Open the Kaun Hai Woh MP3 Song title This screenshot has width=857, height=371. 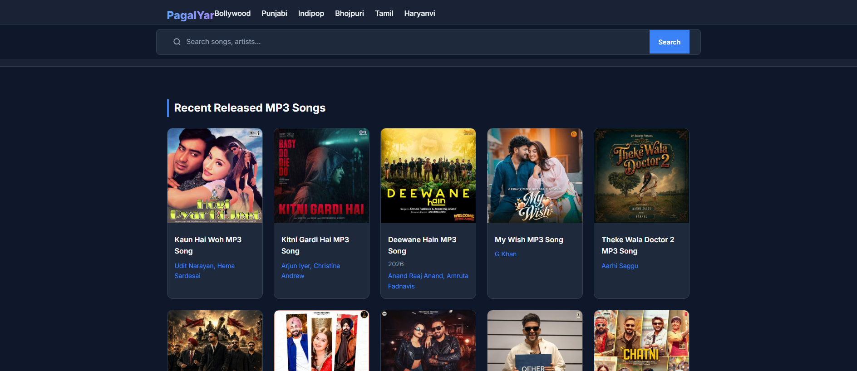tap(208, 245)
